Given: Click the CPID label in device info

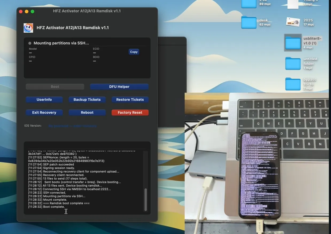Looking at the screenshot, I should click(x=32, y=57).
